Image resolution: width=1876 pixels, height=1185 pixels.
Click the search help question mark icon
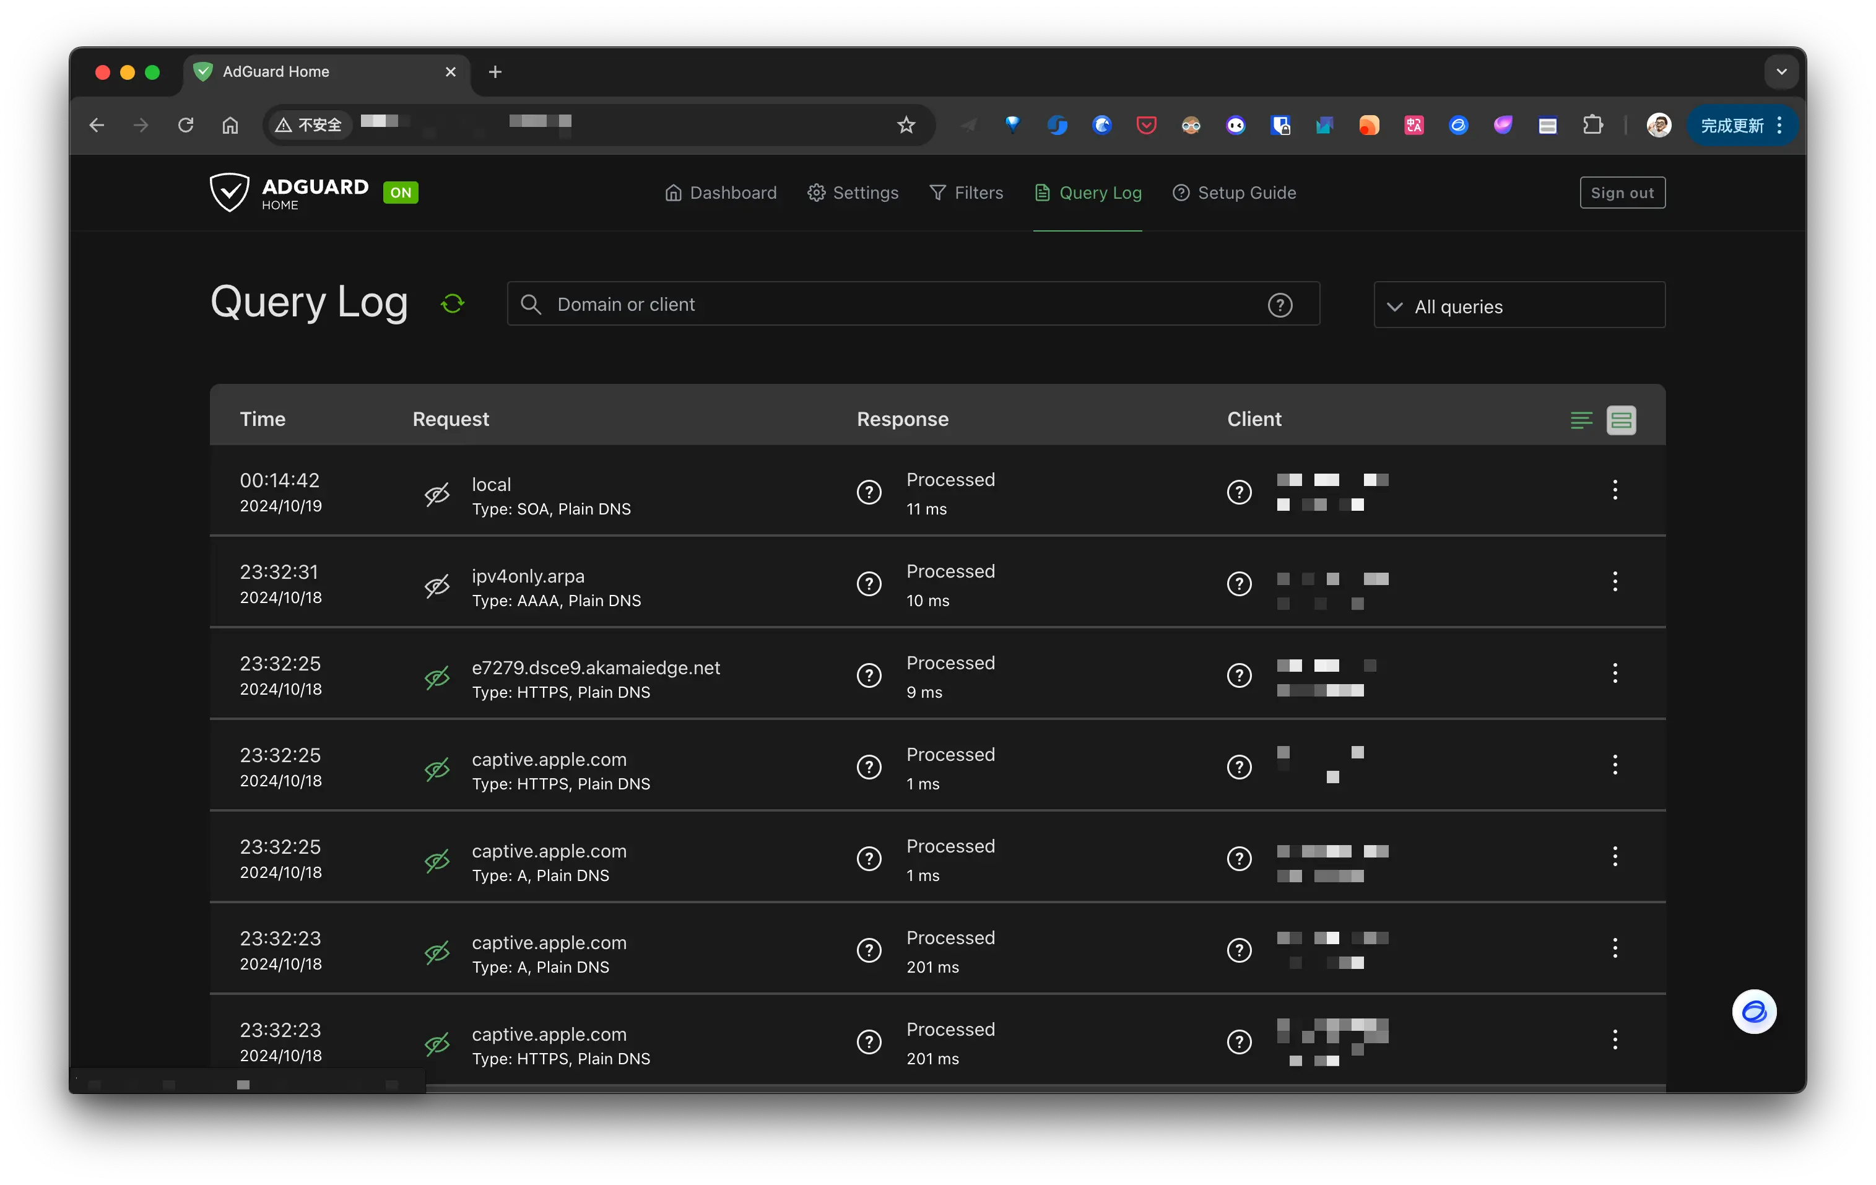point(1279,305)
